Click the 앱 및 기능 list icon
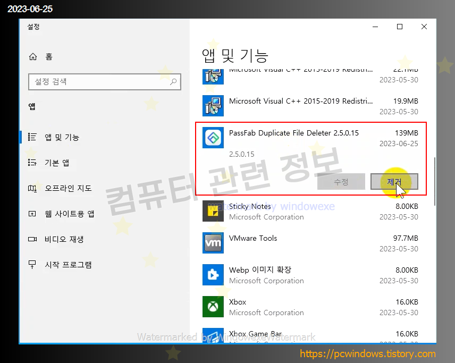 [x=32, y=137]
